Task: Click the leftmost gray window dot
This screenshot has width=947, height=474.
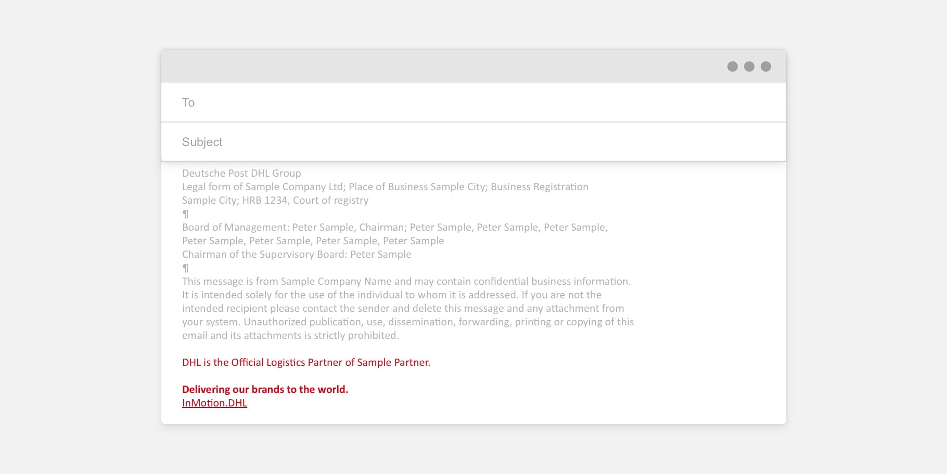Action: click(x=732, y=67)
